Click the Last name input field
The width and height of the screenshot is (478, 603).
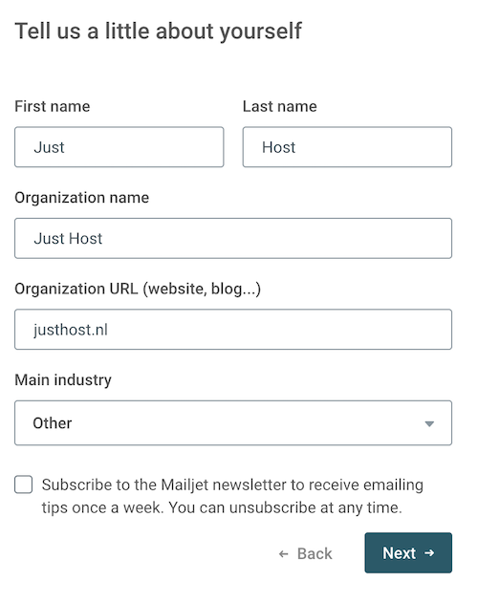pos(347,147)
